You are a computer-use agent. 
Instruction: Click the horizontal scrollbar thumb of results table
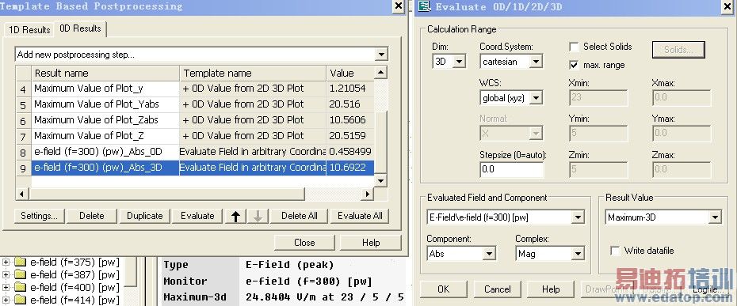166,194
